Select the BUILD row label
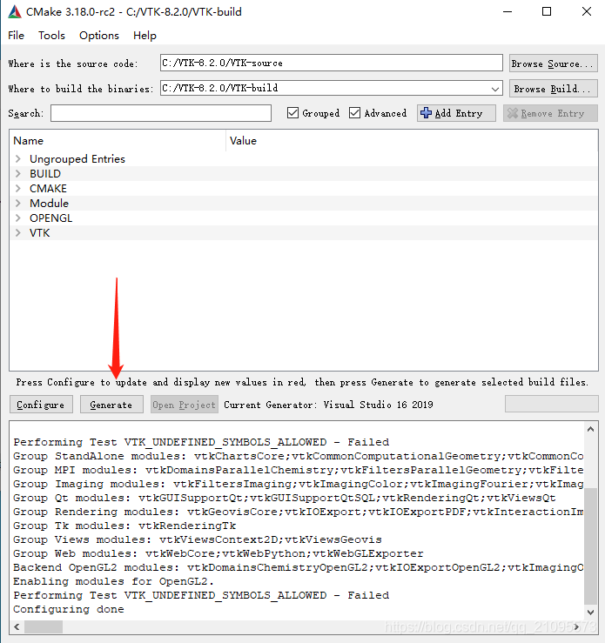The image size is (605, 643). point(45,174)
